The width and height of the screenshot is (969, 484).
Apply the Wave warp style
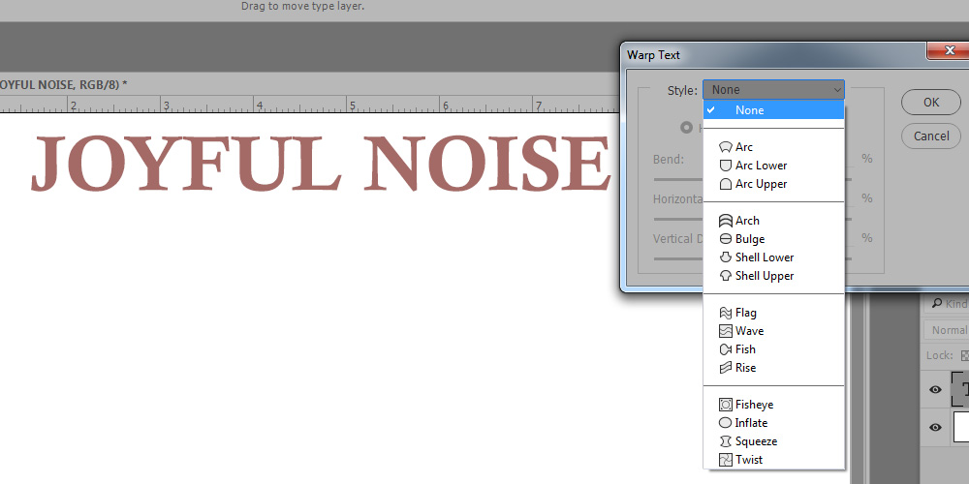773,331
